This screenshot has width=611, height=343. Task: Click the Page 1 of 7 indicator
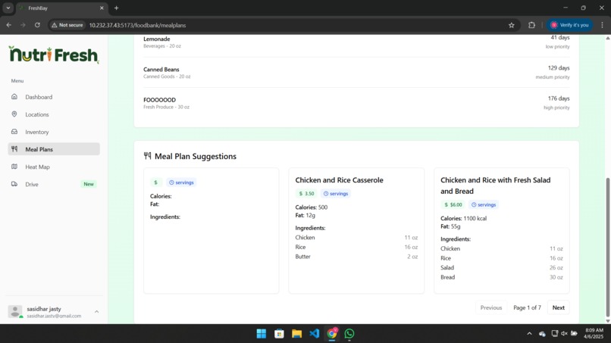[527, 307]
